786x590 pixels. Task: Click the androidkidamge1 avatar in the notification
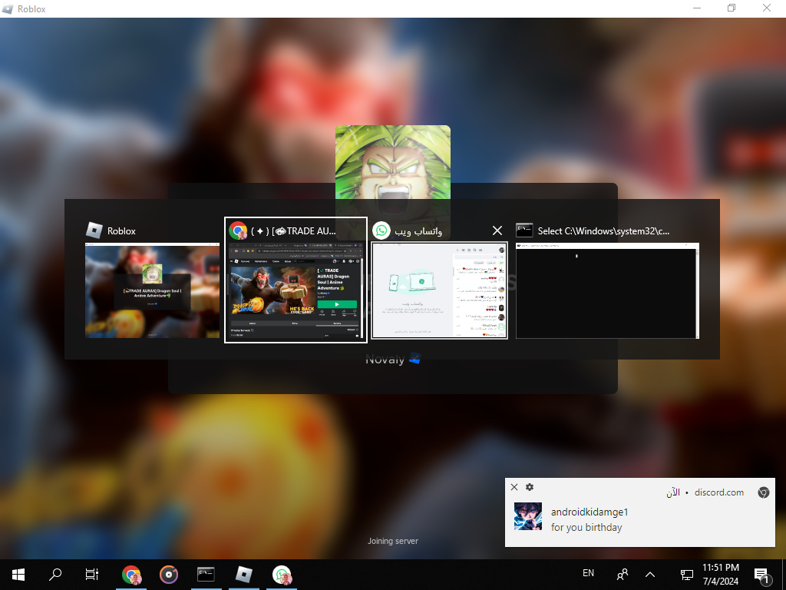528,516
